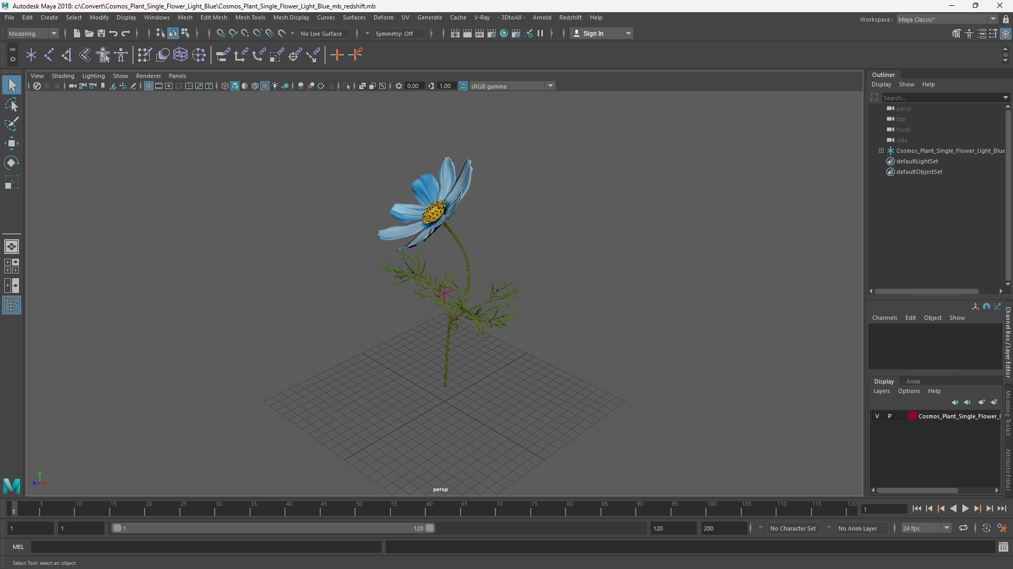Open the viewport Shading menu
Image resolution: width=1013 pixels, height=569 pixels.
(x=63, y=76)
